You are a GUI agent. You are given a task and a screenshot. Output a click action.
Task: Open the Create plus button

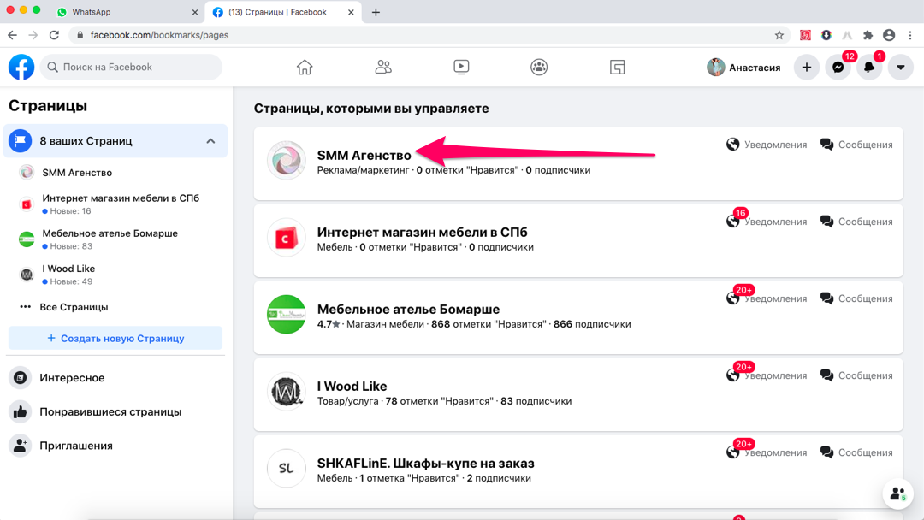click(807, 67)
